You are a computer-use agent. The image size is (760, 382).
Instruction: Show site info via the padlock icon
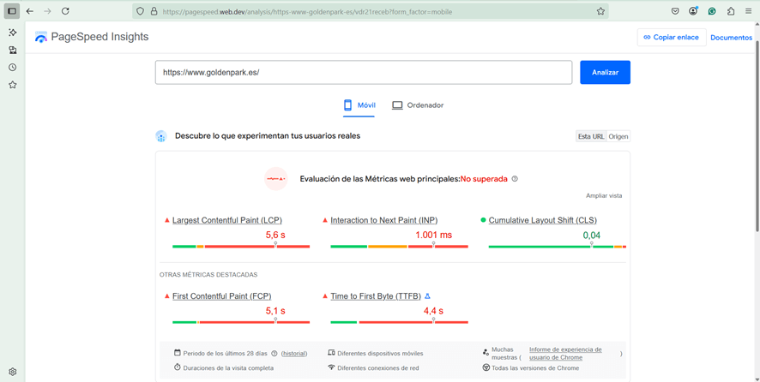(154, 12)
